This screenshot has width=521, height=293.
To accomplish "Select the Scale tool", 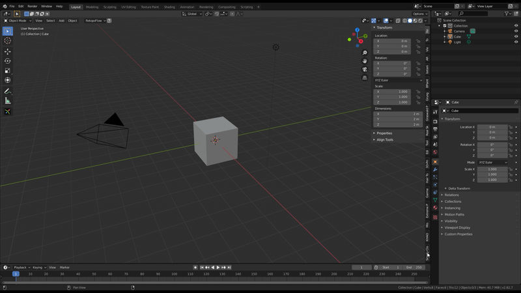I will pos(8,70).
